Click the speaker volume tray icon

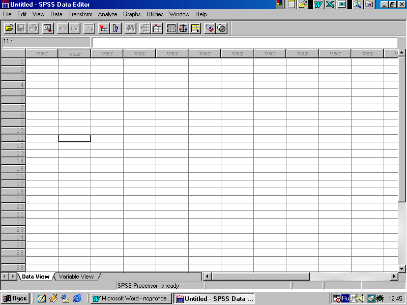[361, 298]
